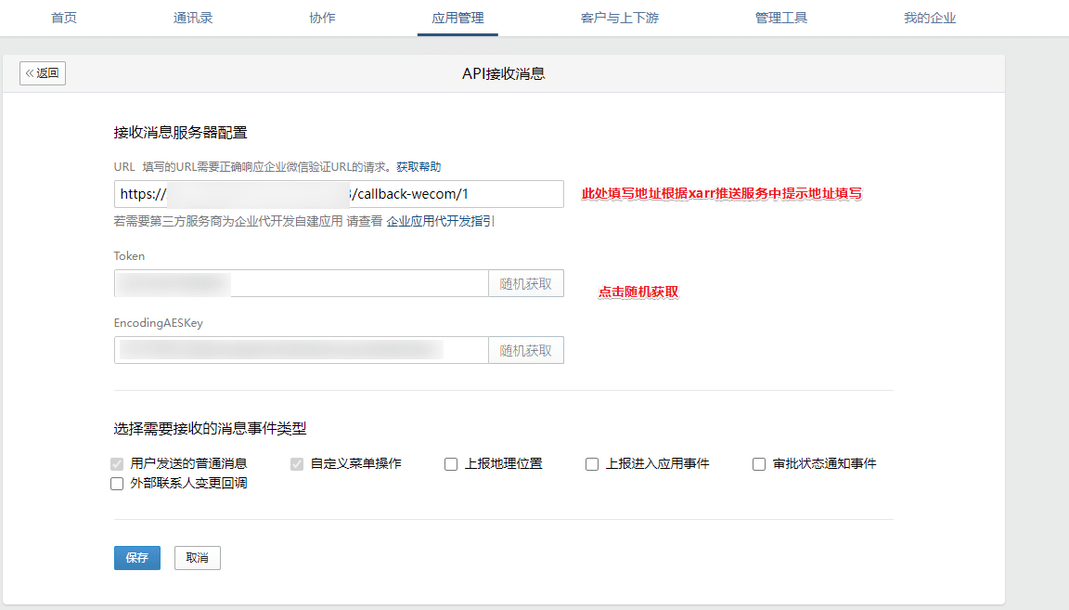Toggle the 外部联系人变更回调 checkbox
The height and width of the screenshot is (610, 1069).
[x=117, y=484]
